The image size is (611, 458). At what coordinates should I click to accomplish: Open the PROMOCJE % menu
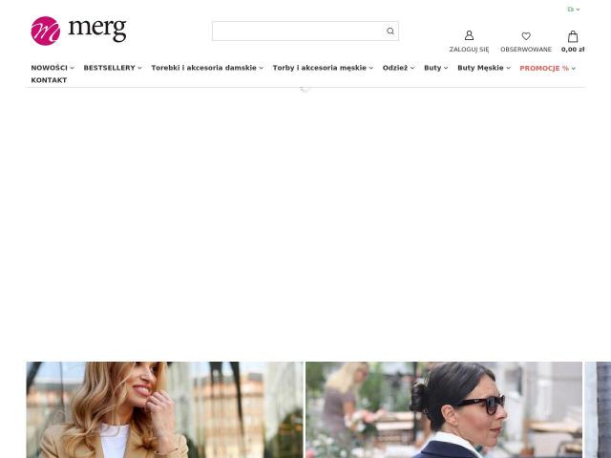click(x=547, y=68)
